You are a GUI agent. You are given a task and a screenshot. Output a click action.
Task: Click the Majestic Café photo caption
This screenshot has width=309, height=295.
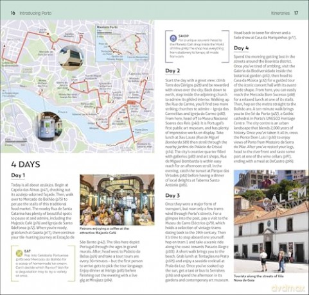[104, 231]
